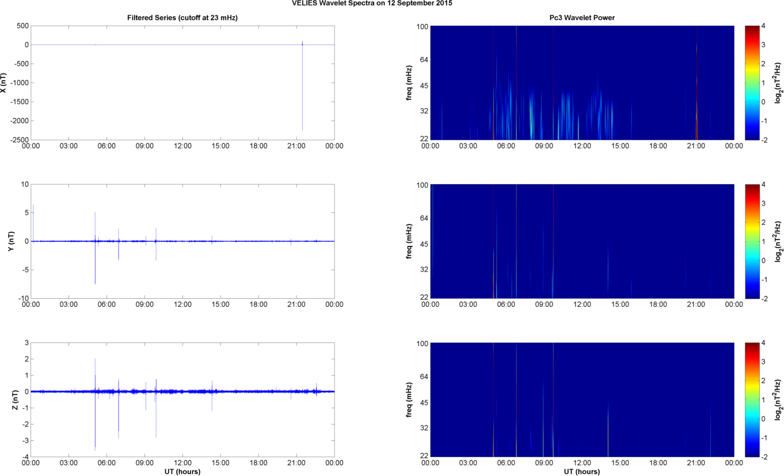The width and height of the screenshot is (784, 476).
Task: Click the "09:00" tick under the middle wavelet panel
Action: tap(544, 304)
